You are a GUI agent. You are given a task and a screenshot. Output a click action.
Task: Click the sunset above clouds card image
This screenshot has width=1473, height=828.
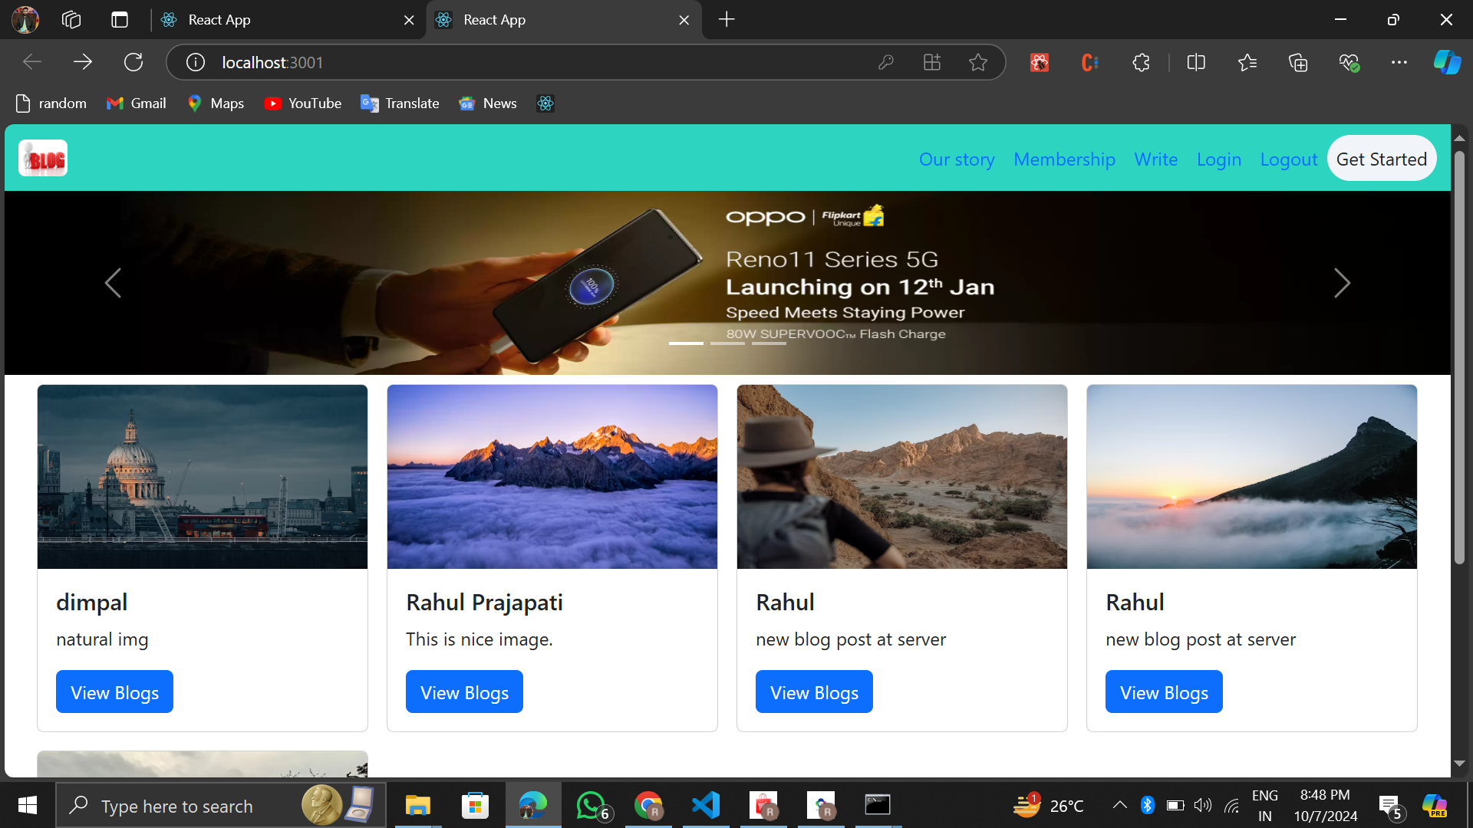1252,477
